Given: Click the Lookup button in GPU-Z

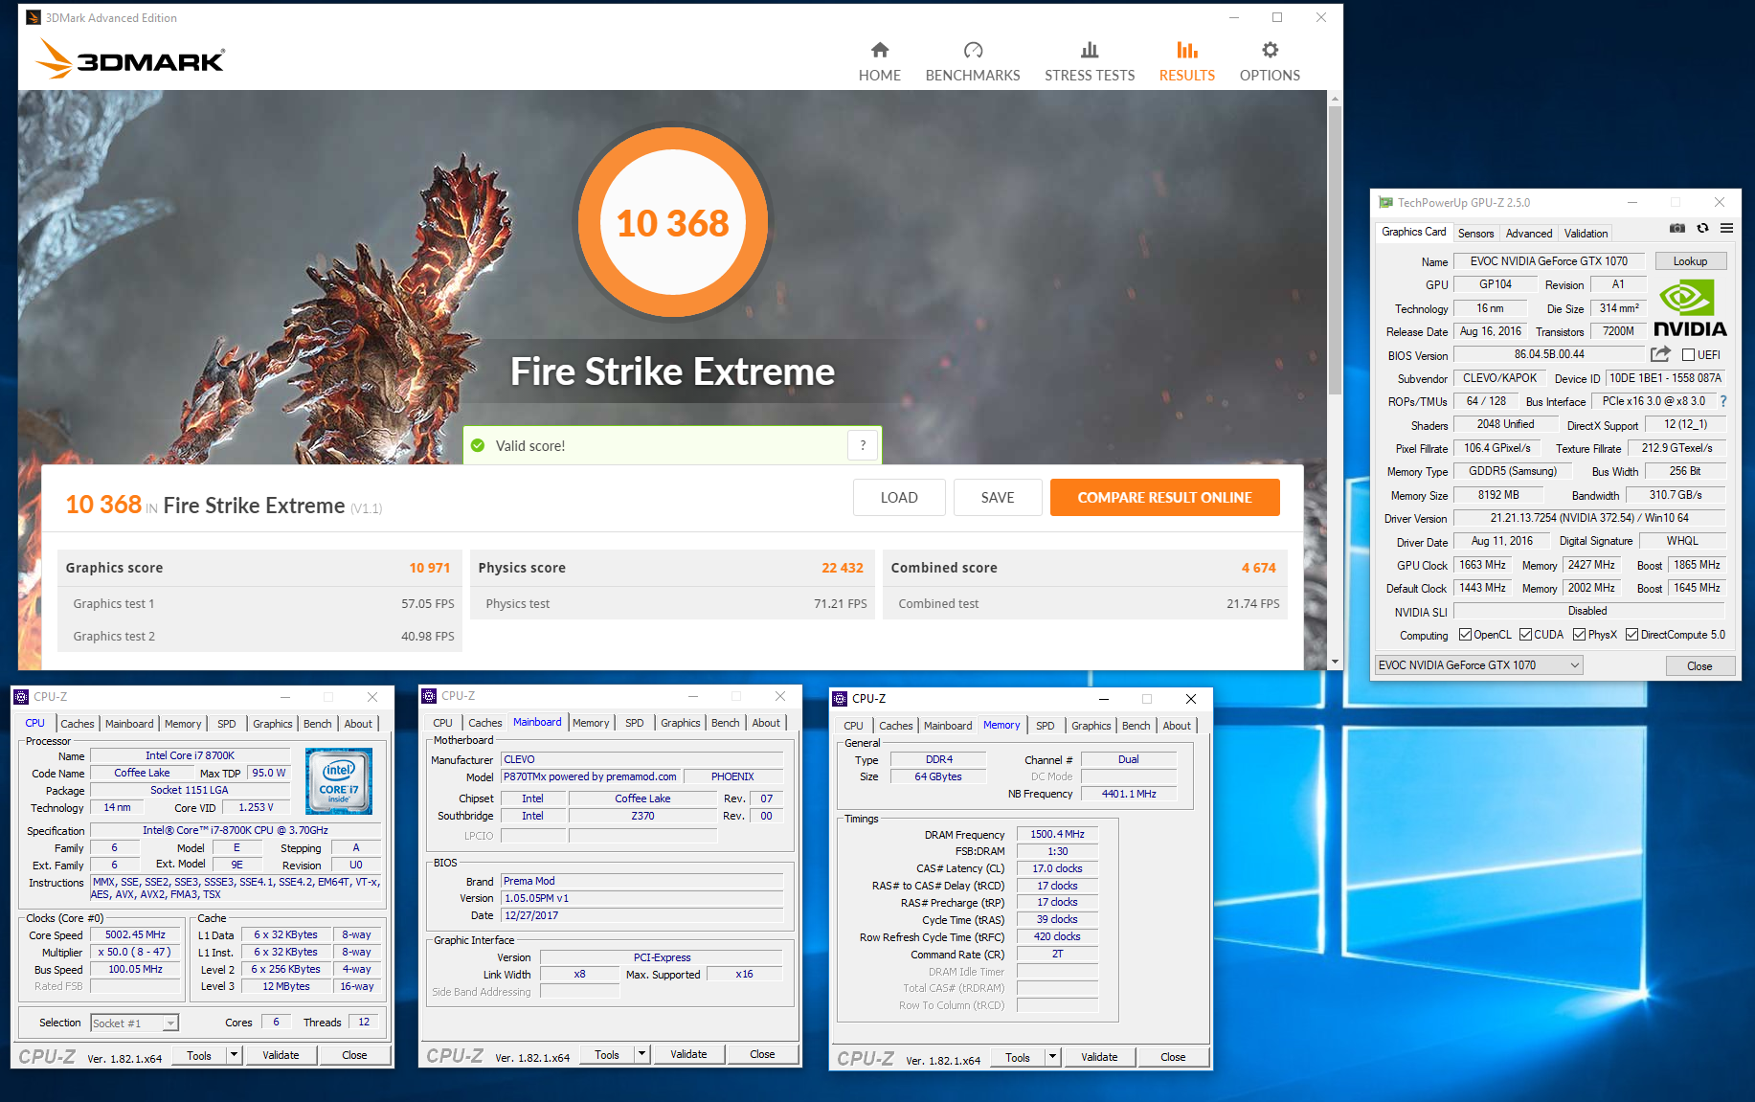Looking at the screenshot, I should click(x=1690, y=261).
